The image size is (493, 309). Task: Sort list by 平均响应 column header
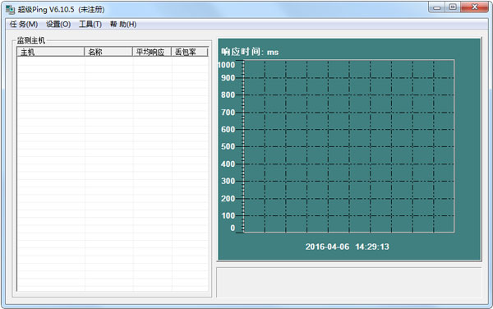tap(152, 52)
